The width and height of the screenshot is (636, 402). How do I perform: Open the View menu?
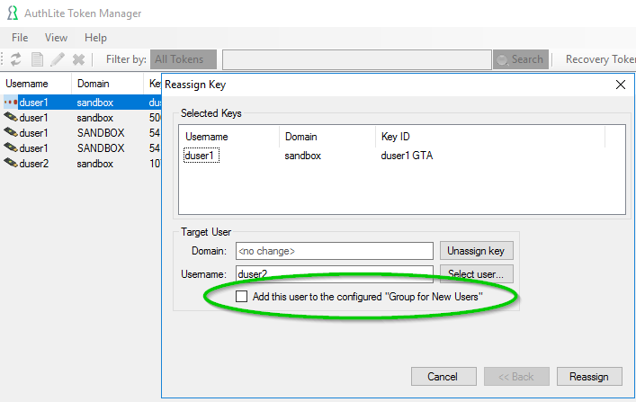point(56,38)
